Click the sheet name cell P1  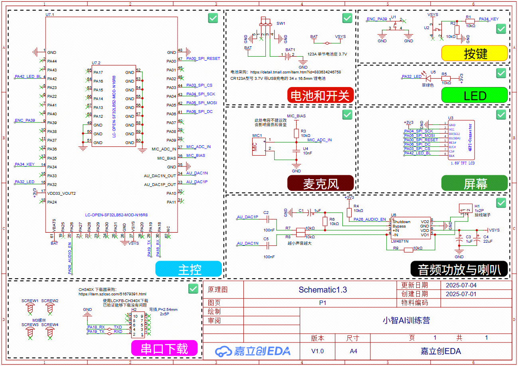tap(323, 303)
